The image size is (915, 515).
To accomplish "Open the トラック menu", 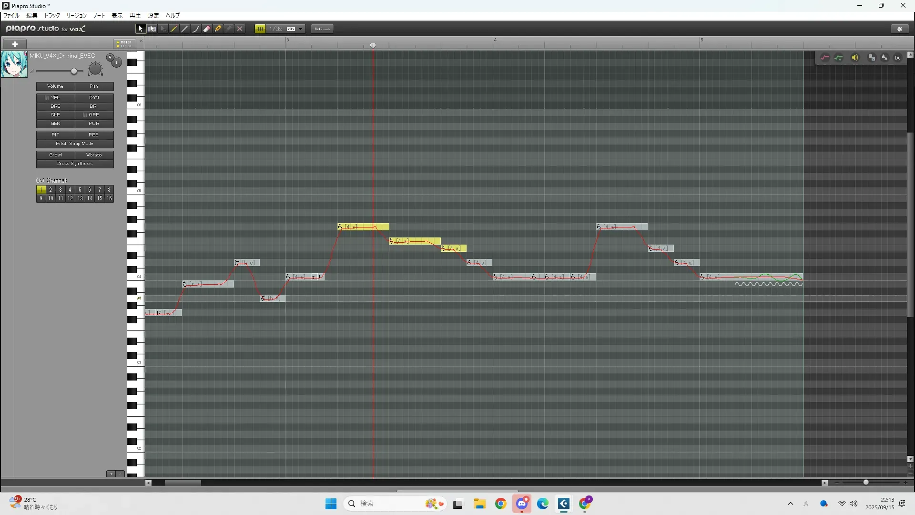I will pos(52,16).
